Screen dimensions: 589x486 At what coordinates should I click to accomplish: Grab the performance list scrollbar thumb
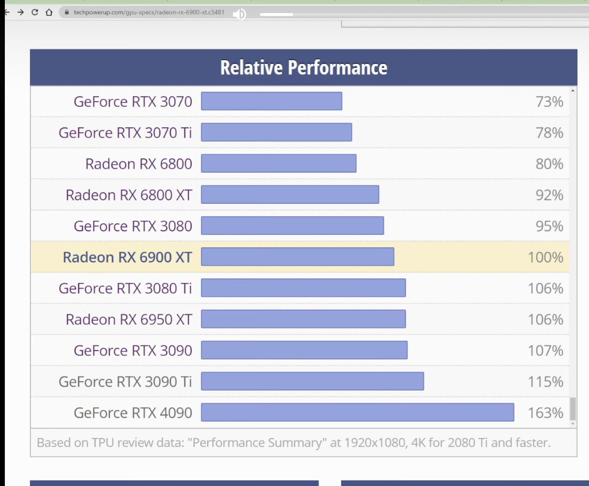[573, 409]
